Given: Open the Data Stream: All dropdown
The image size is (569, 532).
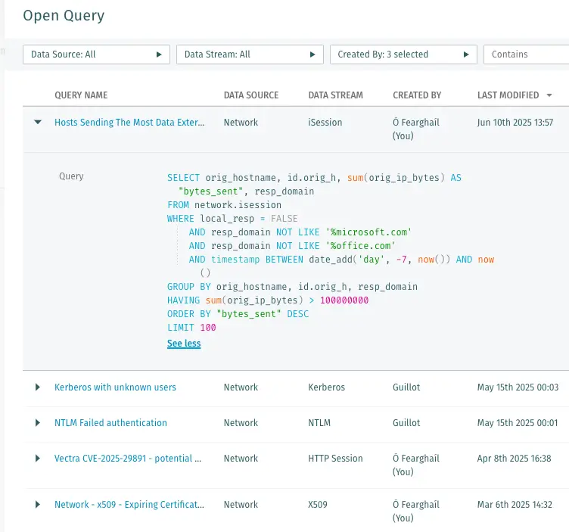Looking at the screenshot, I should coord(250,54).
